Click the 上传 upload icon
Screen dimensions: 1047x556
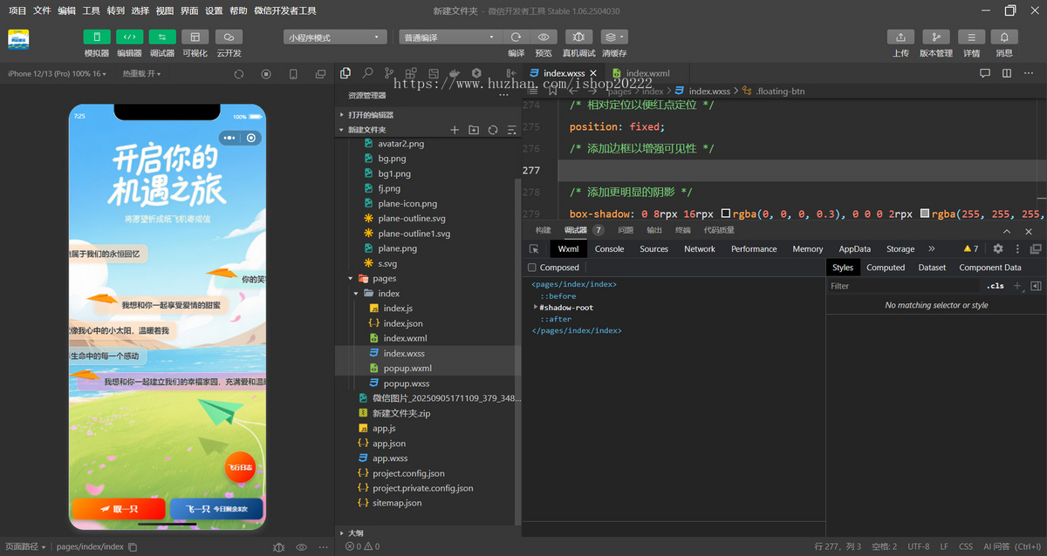coord(900,37)
